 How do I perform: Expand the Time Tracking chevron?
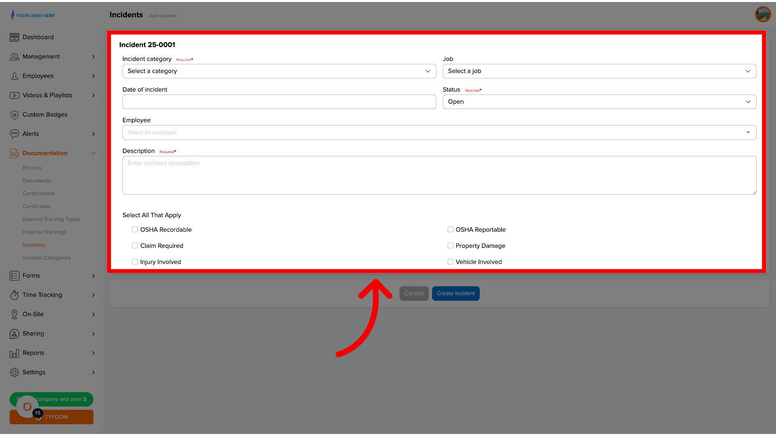click(x=93, y=295)
